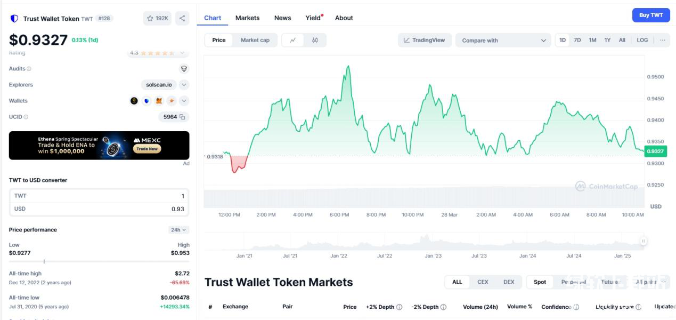This screenshot has height=320, width=676.
Task: Open the News tab
Action: [282, 18]
